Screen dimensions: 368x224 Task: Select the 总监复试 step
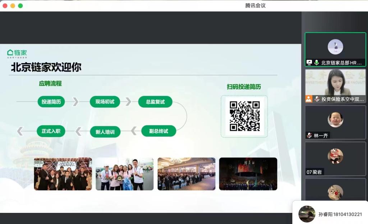coord(155,102)
